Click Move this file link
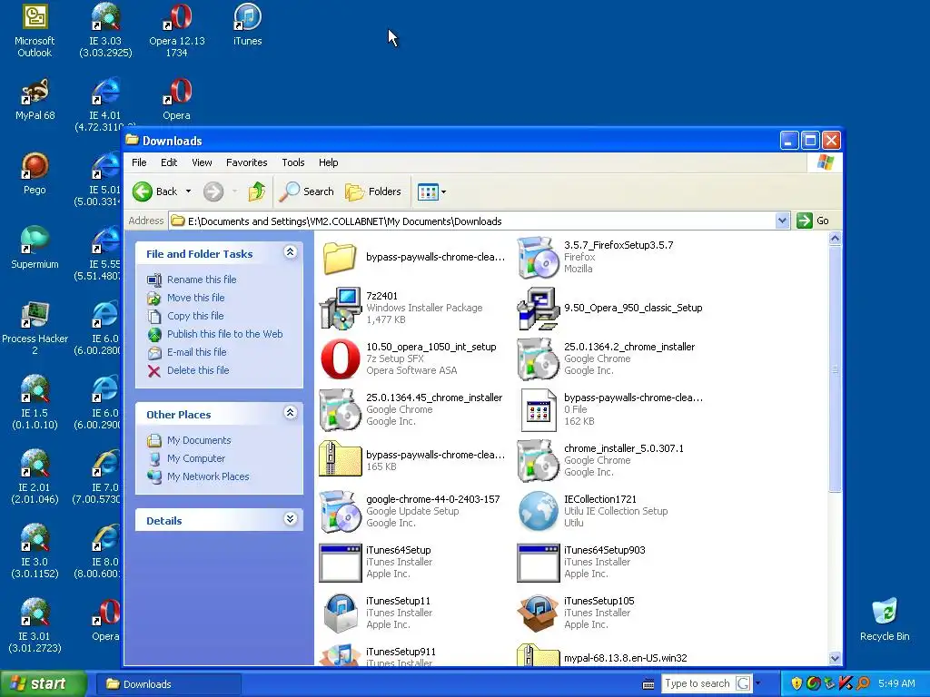 [196, 298]
